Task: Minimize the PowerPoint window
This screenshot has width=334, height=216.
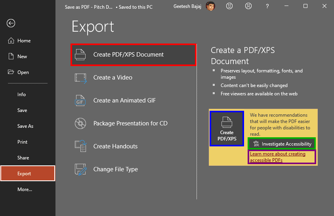Action: 286,6
